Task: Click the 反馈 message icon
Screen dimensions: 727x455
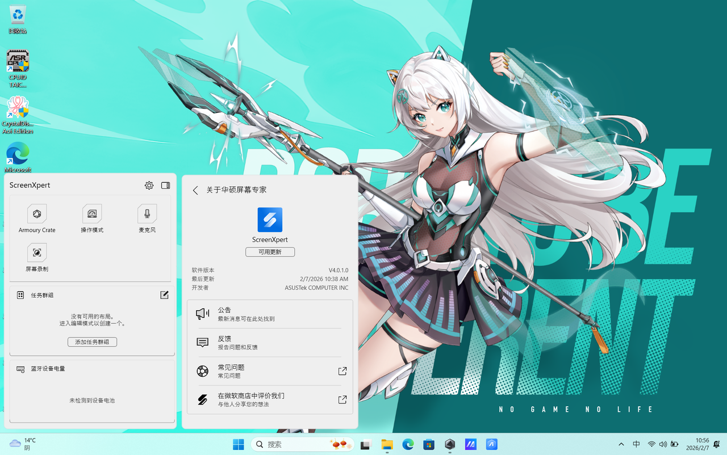Action: point(203,343)
